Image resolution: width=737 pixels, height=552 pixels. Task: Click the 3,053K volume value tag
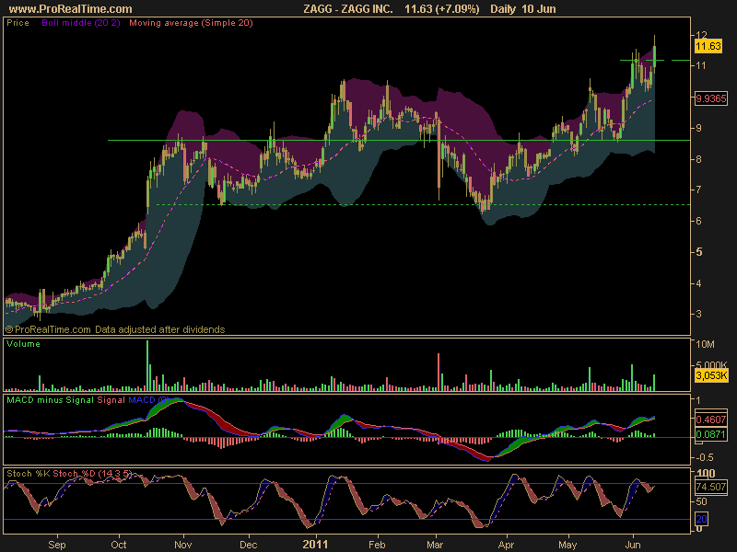[711, 375]
